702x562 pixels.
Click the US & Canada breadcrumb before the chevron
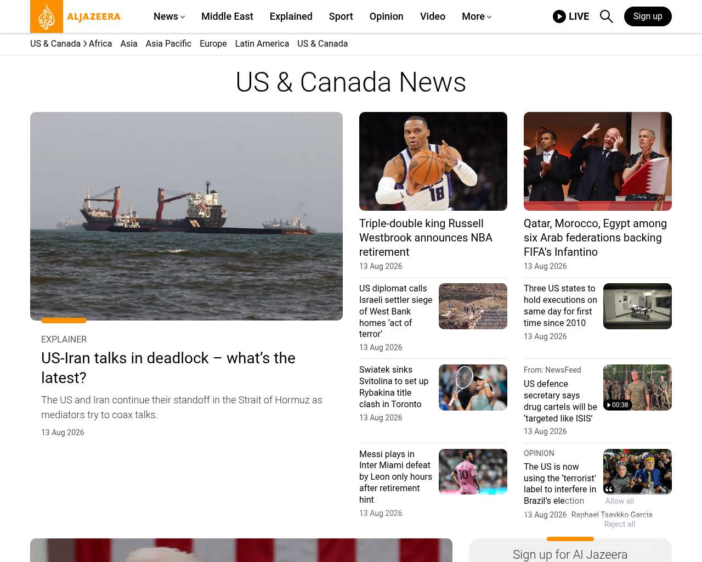(55, 44)
